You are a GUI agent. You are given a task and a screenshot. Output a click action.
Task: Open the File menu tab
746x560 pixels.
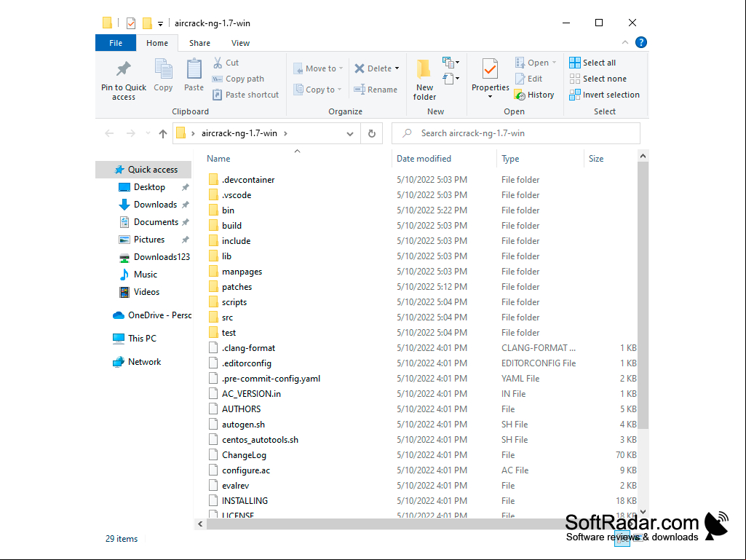pos(116,43)
